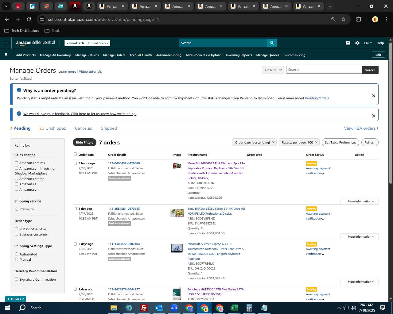The height and width of the screenshot is (314, 393).
Task: Open Outlook from the taskbar
Action: [159, 308]
